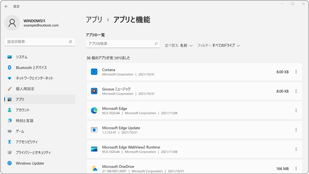309x174 pixels.
Task: Click the Microsoft Edge WebView2 Runtime name
Action: pyautogui.click(x=131, y=147)
